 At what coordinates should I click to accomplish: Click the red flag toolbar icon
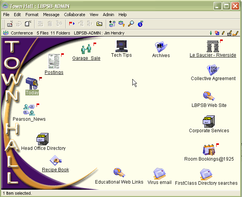(72, 24)
